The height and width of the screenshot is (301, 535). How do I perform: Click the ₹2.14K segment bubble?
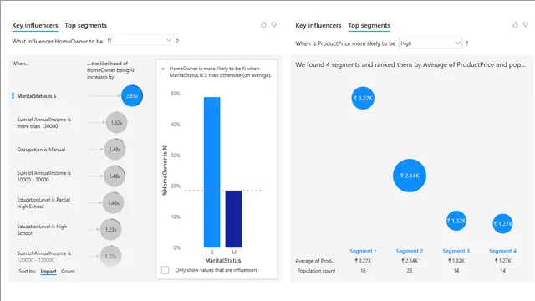pyautogui.click(x=410, y=176)
